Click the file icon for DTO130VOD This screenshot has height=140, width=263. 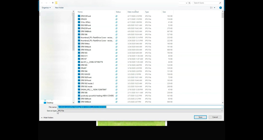click(x=79, y=74)
